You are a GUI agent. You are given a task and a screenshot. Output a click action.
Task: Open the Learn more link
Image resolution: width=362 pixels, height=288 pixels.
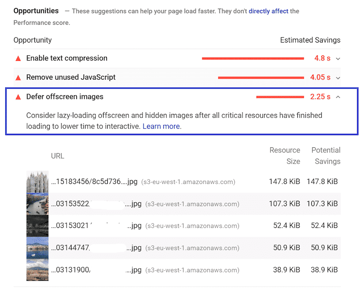coord(161,126)
